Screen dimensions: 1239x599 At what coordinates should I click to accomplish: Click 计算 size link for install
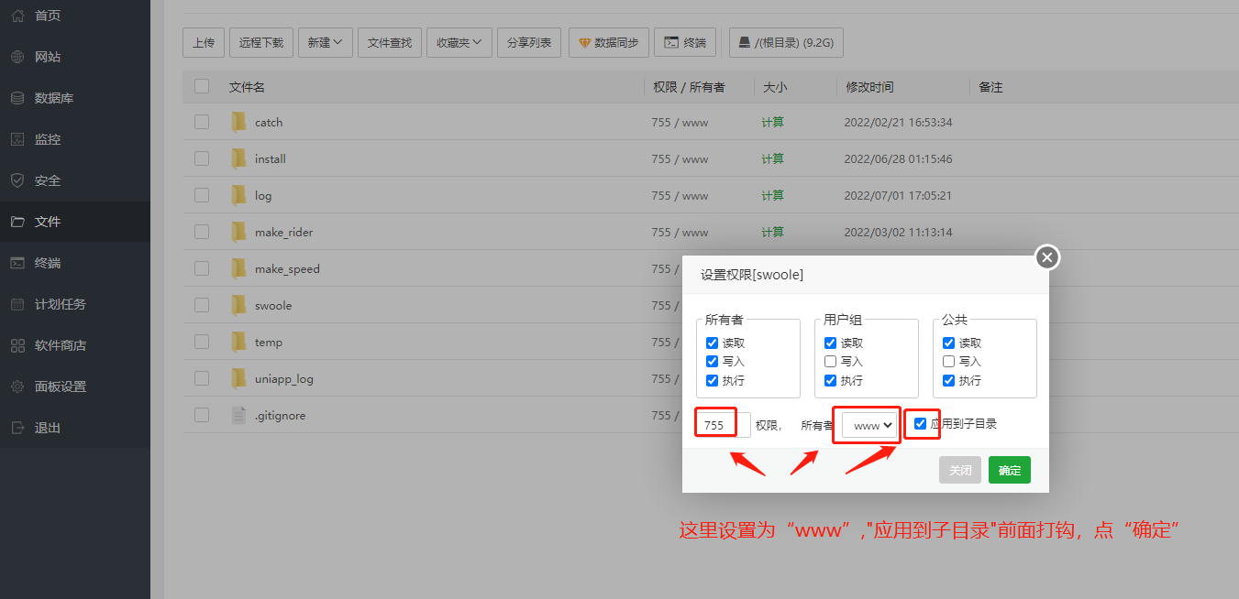pyautogui.click(x=773, y=158)
